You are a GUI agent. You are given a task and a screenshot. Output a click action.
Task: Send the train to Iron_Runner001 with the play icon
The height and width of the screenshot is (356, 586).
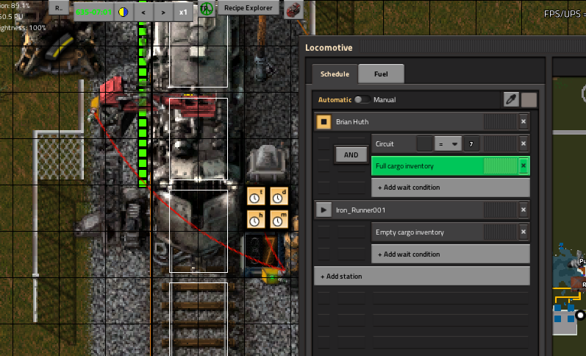tap(324, 210)
